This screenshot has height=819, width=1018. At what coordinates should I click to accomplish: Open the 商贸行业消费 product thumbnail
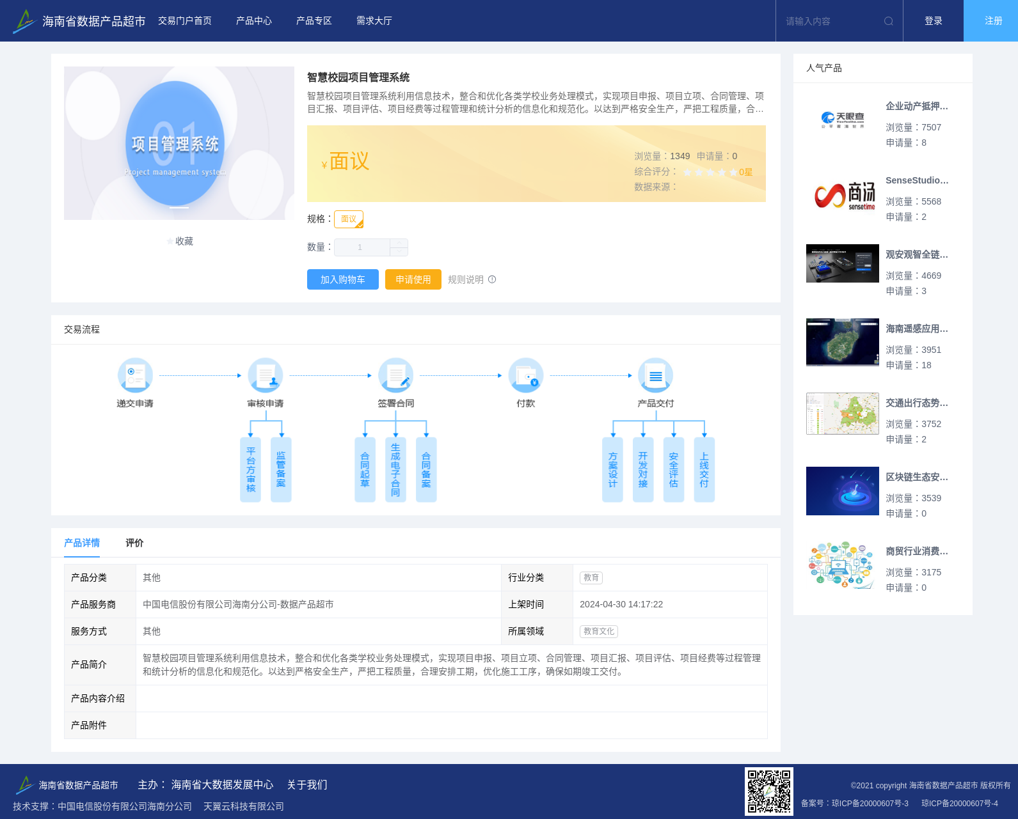(843, 565)
